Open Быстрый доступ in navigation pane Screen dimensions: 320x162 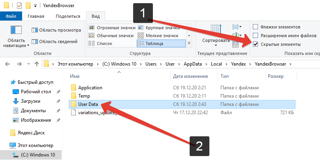tap(35, 82)
